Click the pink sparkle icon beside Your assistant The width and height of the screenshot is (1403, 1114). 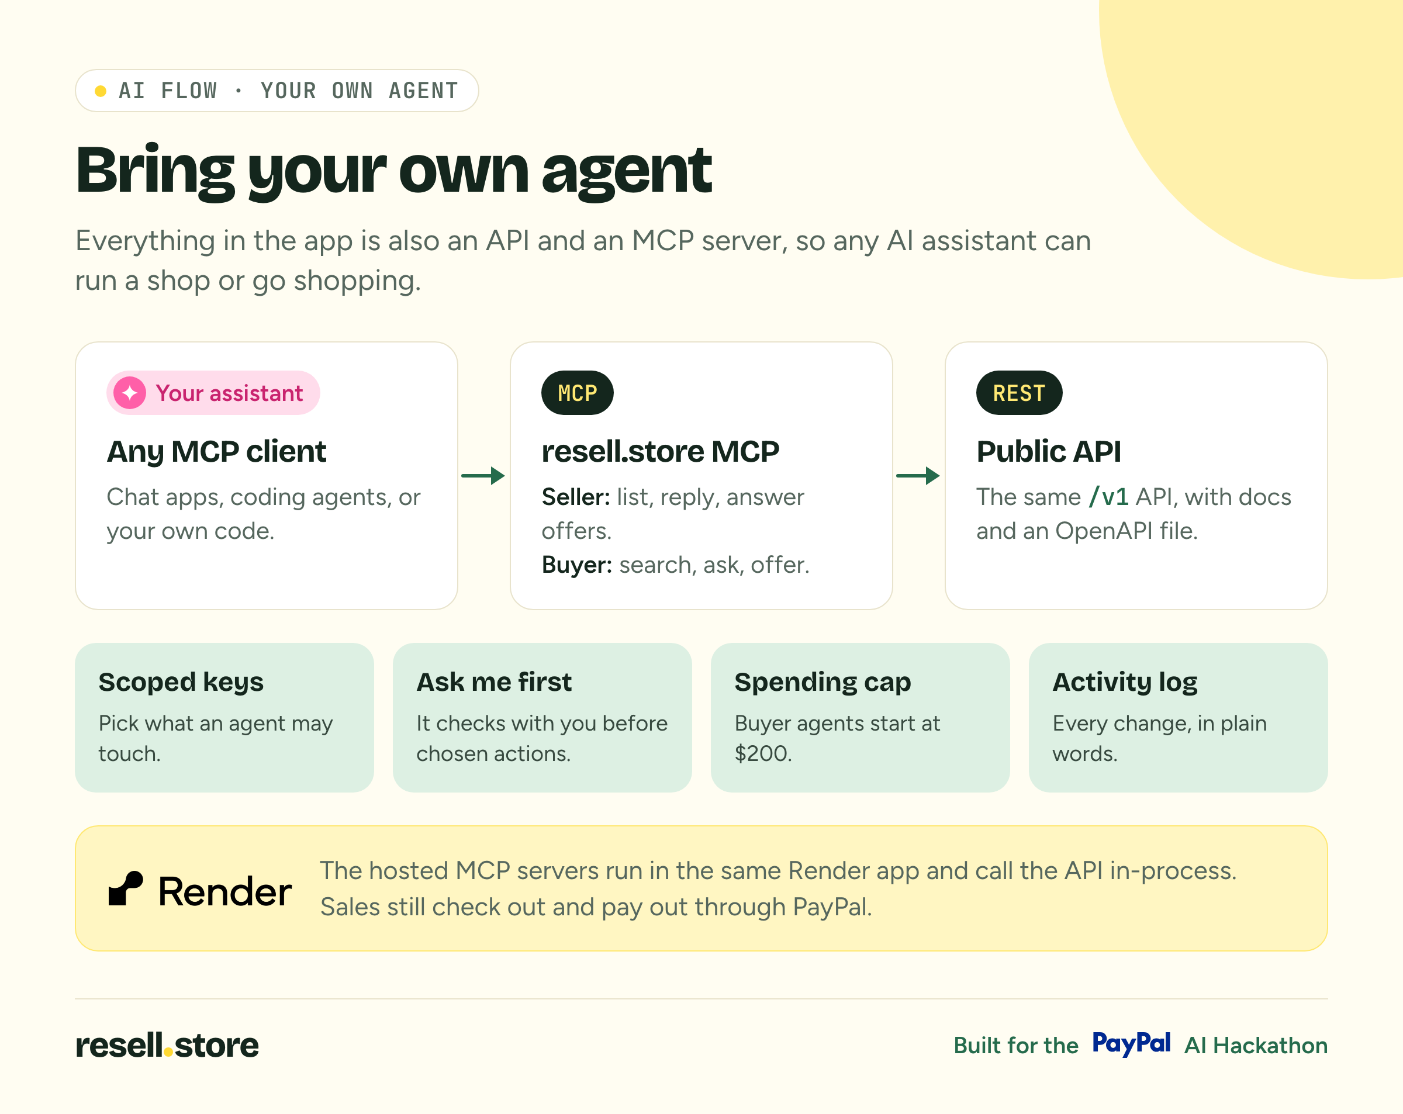click(130, 393)
